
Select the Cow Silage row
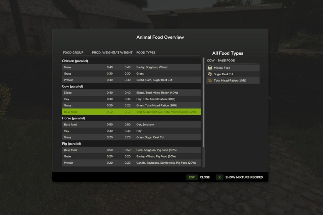(131, 93)
